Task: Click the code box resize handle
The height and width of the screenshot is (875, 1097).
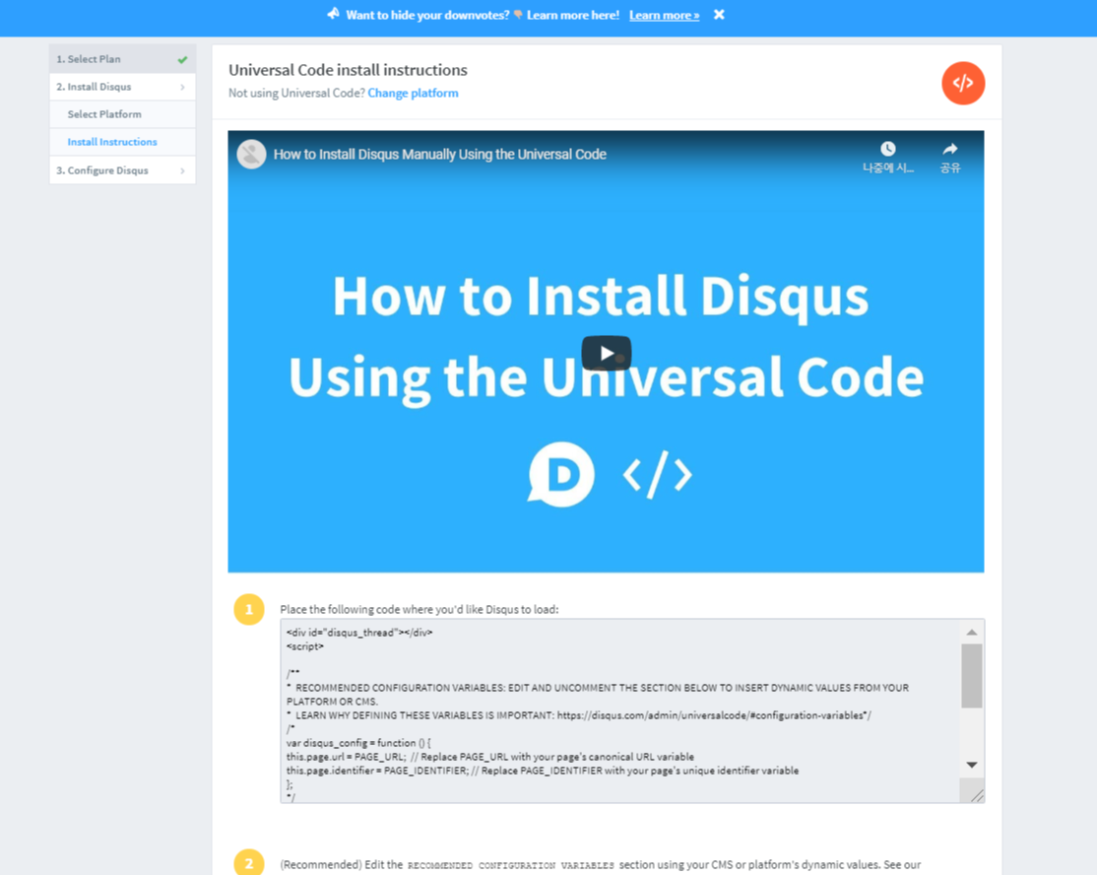Action: (x=978, y=795)
